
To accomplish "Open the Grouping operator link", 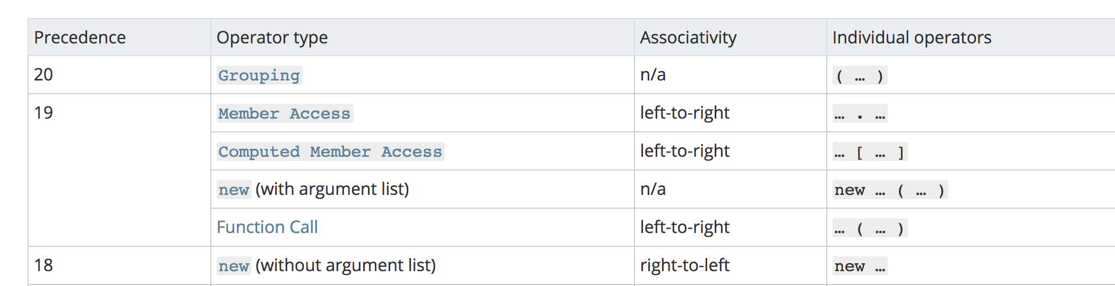I will pos(259,76).
